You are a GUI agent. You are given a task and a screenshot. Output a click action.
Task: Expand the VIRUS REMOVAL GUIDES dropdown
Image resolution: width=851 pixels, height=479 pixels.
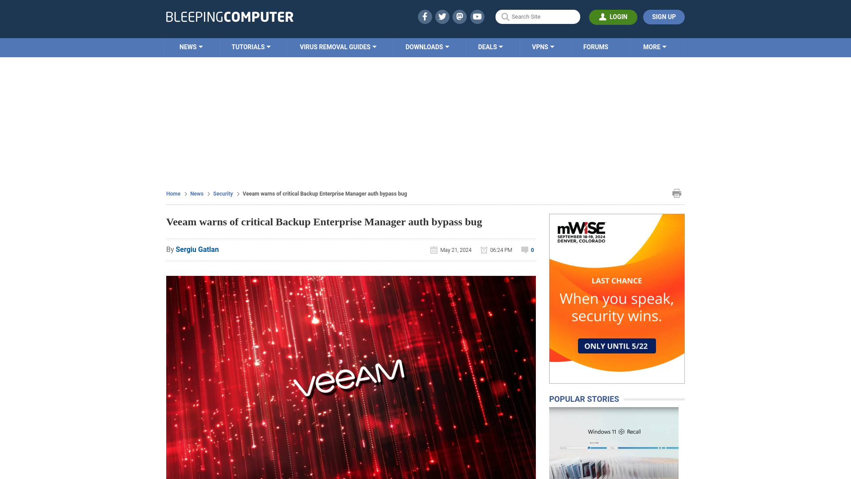[338, 47]
